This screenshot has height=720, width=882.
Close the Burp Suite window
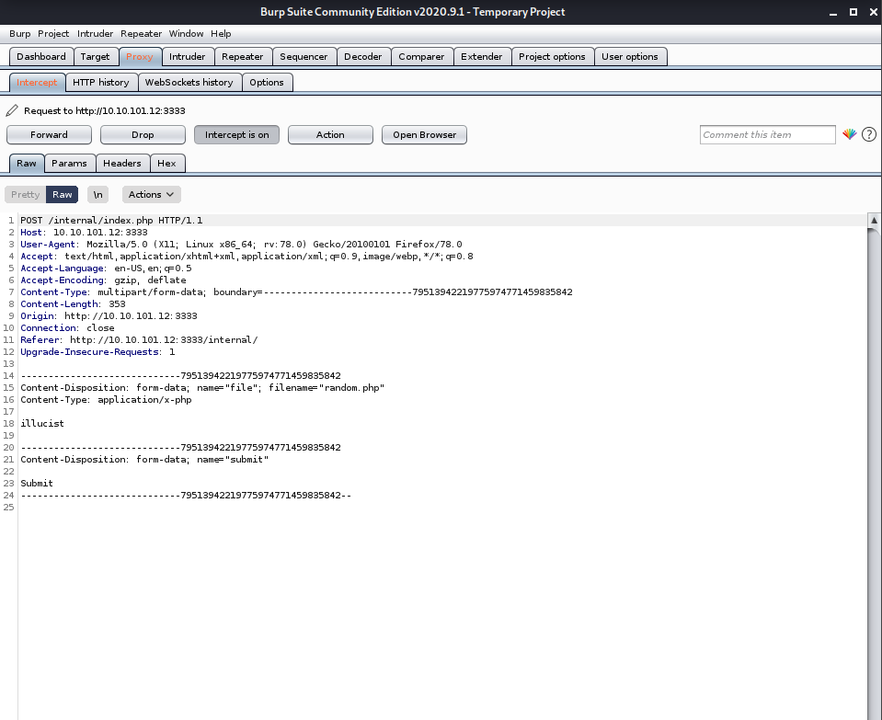[874, 12]
